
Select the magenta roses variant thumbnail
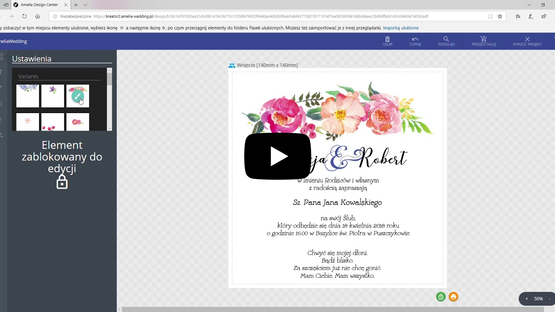tap(78, 122)
